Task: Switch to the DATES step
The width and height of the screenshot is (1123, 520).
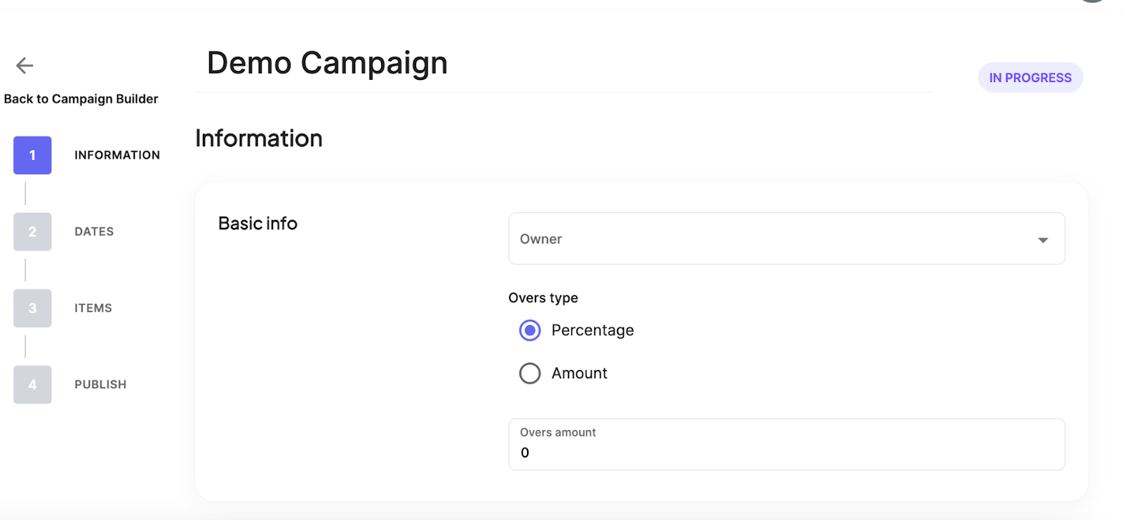Action: [x=94, y=232]
